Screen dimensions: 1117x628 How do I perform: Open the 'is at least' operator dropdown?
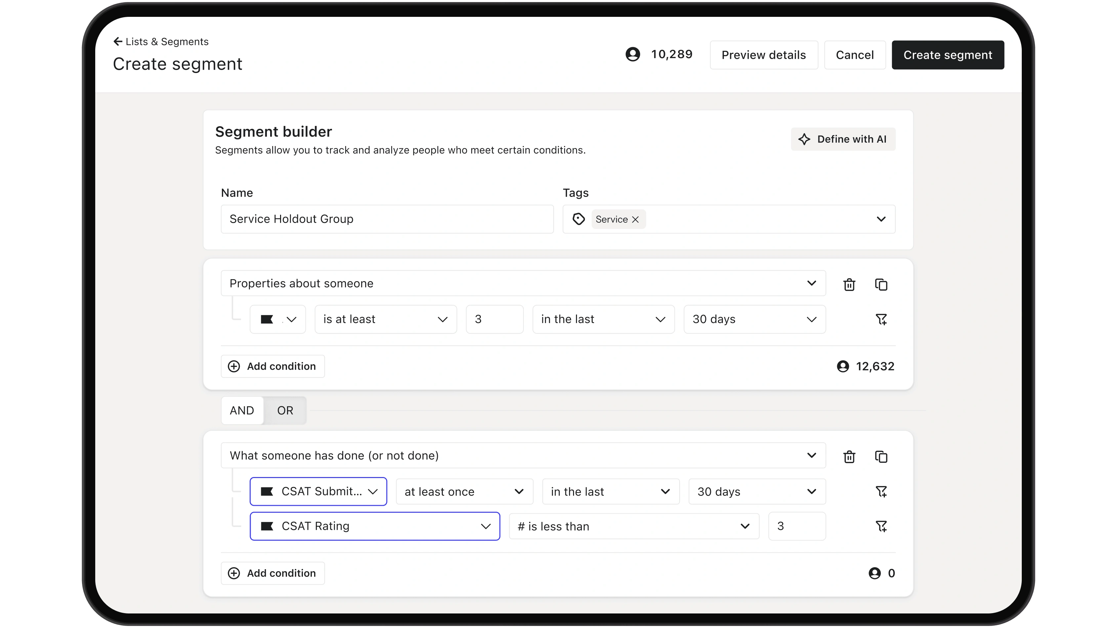(x=386, y=319)
